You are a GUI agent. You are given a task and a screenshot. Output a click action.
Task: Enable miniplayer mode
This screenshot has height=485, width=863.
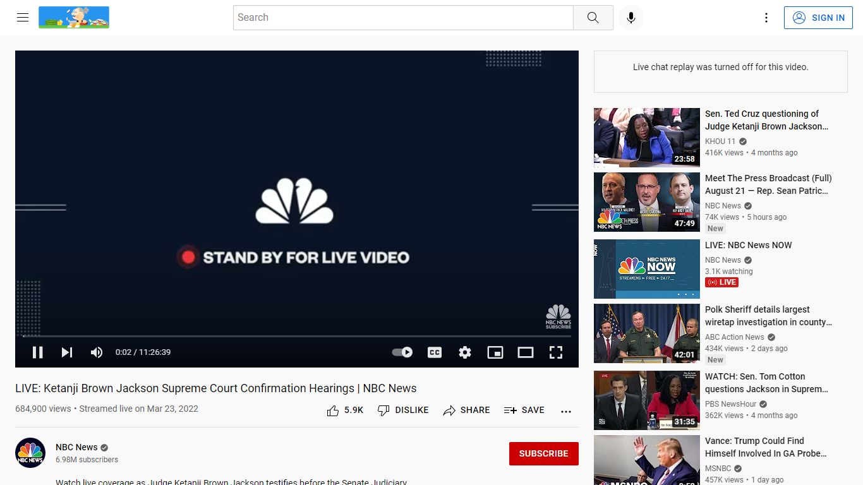point(495,352)
